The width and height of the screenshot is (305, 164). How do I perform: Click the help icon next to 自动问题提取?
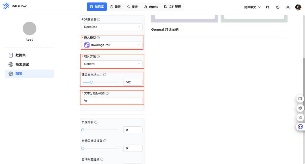pos(102,159)
